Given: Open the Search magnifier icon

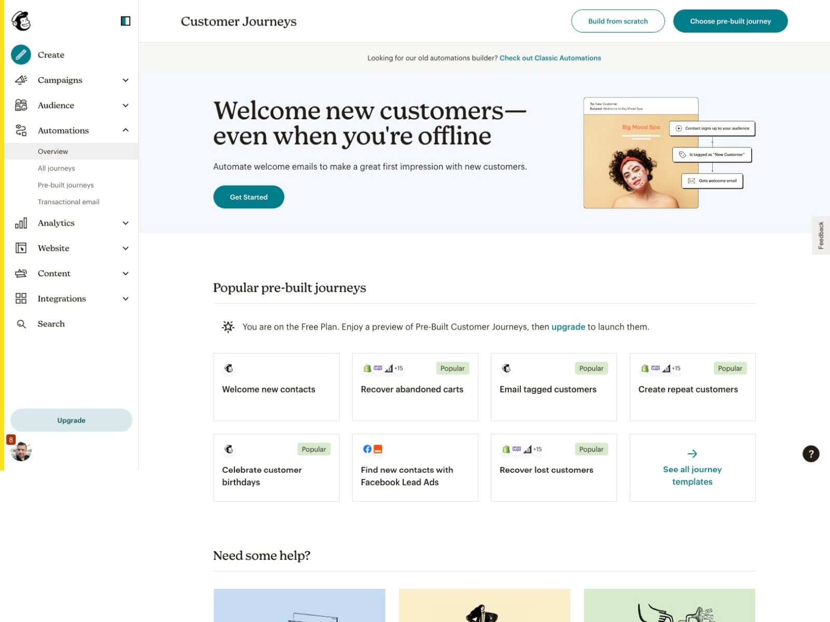Looking at the screenshot, I should coord(21,324).
